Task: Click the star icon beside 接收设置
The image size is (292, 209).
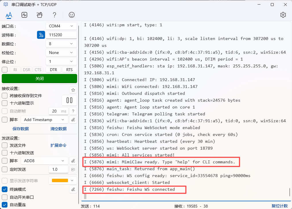Action: (x=73, y=90)
